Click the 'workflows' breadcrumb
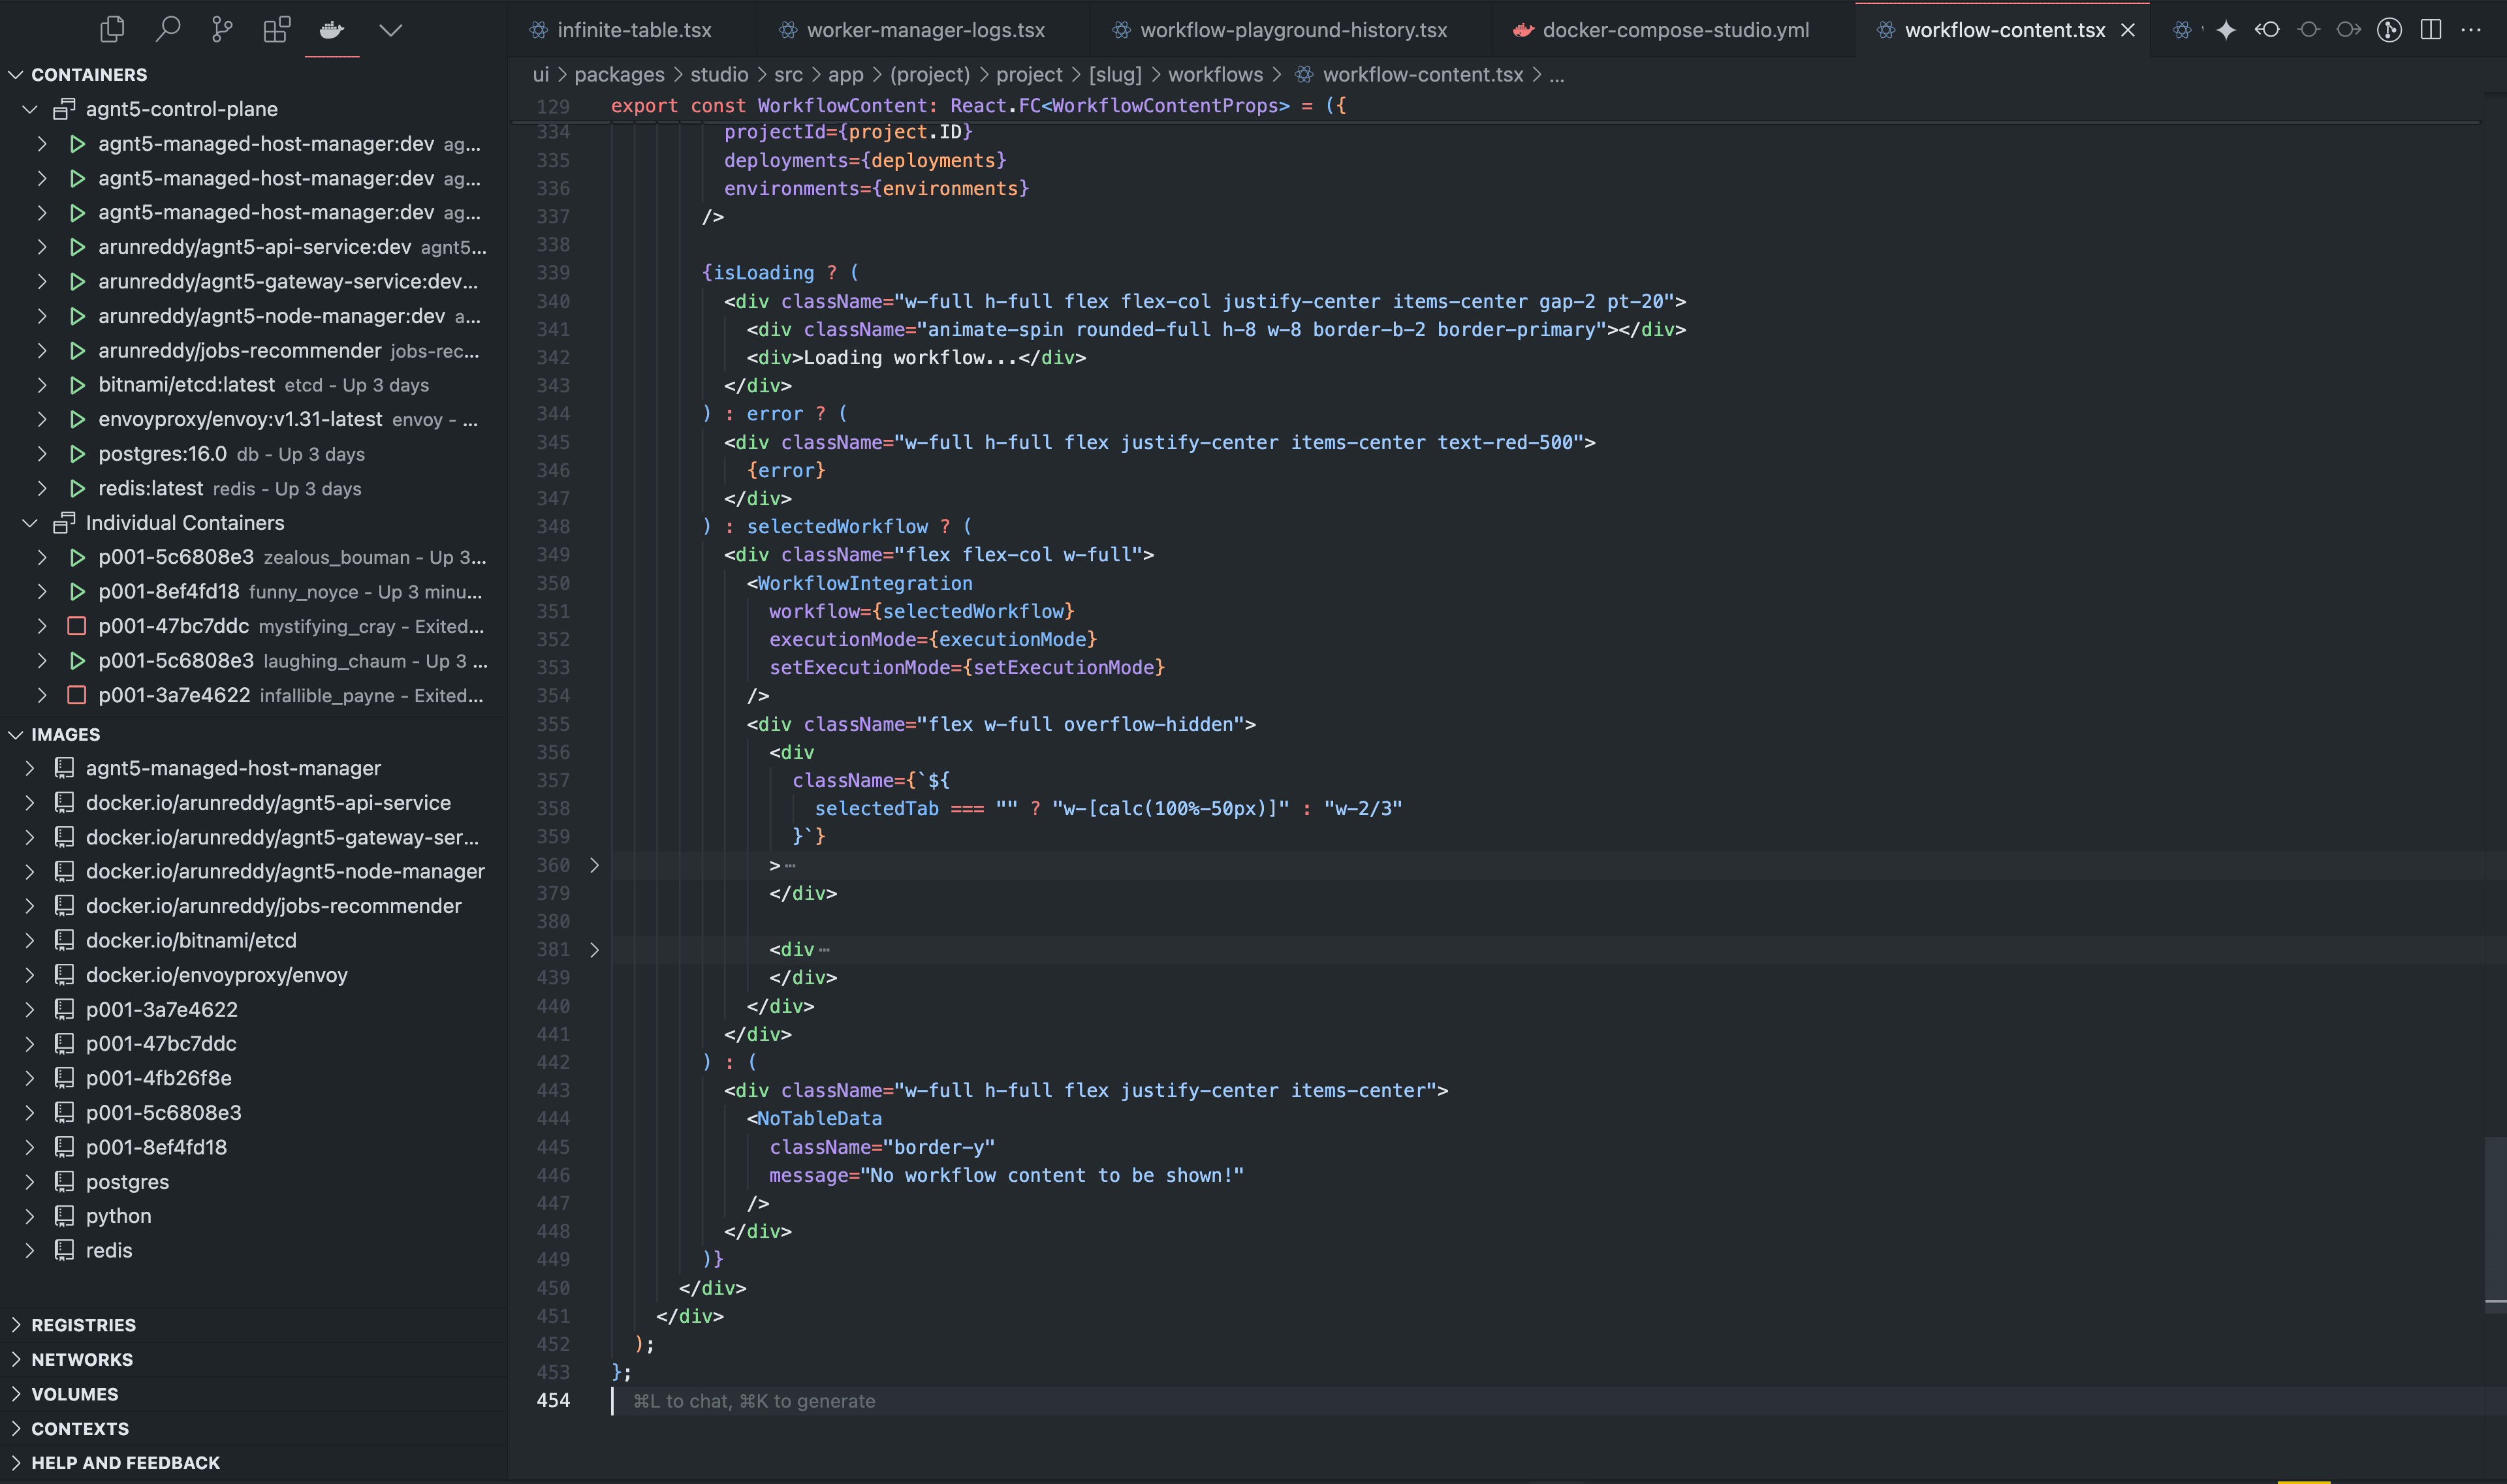 coord(1216,75)
